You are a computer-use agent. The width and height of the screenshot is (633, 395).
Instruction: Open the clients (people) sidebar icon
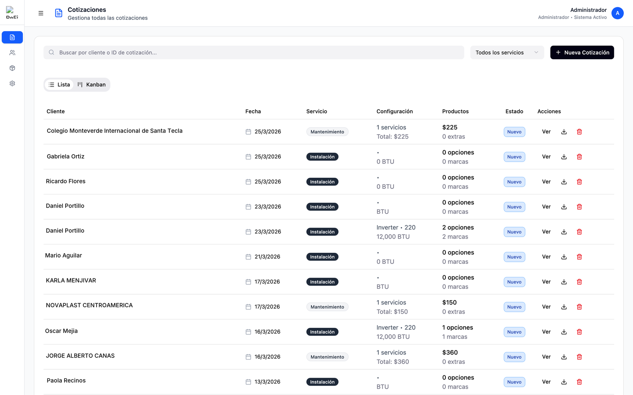(12, 53)
